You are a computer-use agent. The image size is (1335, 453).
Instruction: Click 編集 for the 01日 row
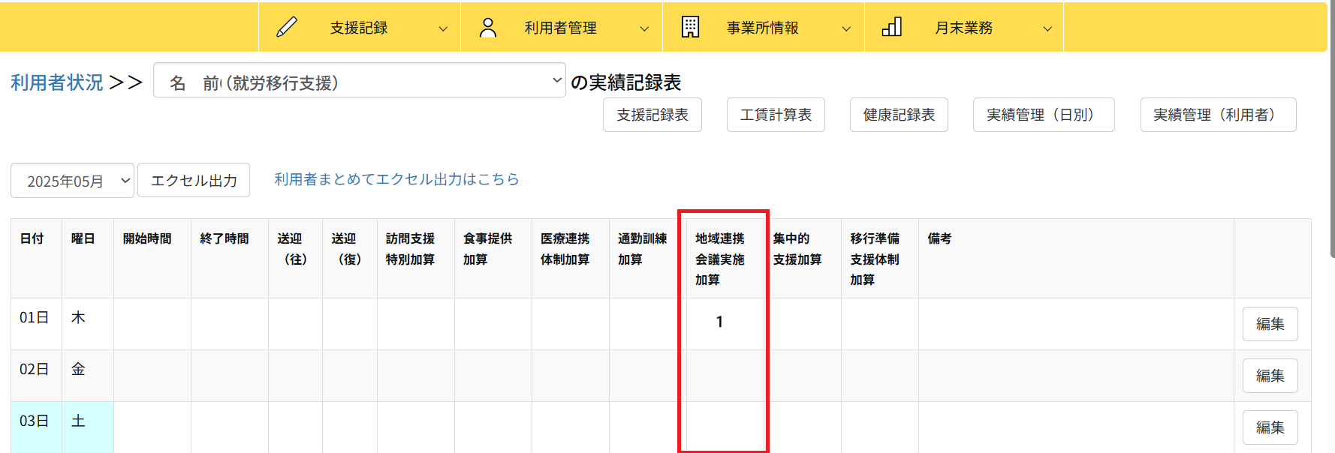coord(1270,324)
